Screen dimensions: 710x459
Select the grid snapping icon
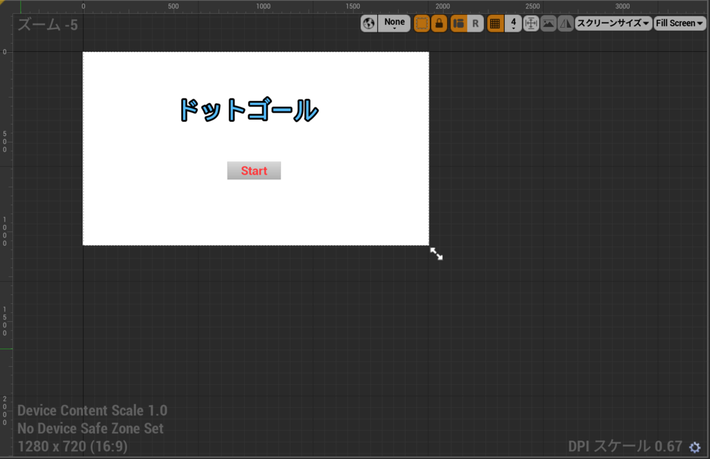click(496, 23)
